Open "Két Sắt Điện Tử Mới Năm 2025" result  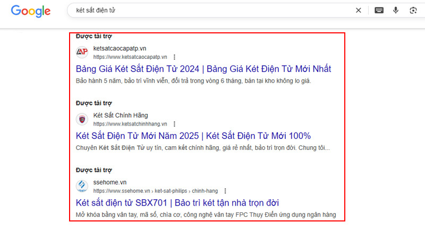point(193,136)
